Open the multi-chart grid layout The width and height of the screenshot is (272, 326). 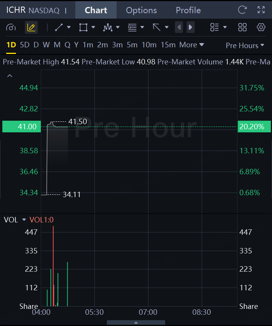[242, 27]
